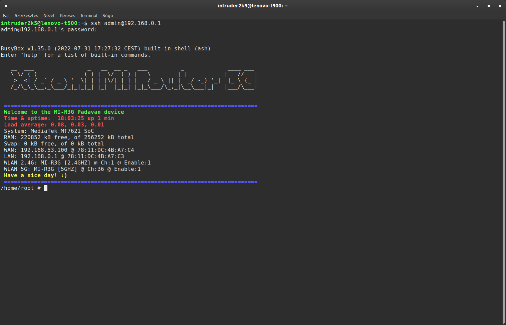Click the window title 'intruder2k5@lenovo-t500: ~'
The image size is (506, 325).
pyautogui.click(x=253, y=6)
